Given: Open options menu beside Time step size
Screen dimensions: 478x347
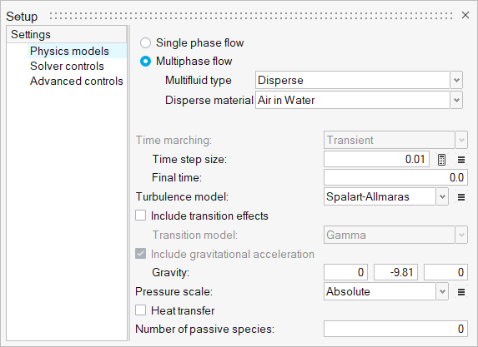Looking at the screenshot, I should coord(461,160).
